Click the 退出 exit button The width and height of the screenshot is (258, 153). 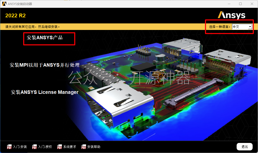point(244,147)
